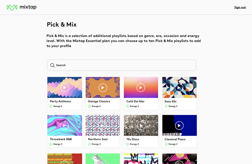This screenshot has height=164, width=252.
Task: Open info icon on Party Anthems card
Action: pyautogui.click(x=51, y=106)
